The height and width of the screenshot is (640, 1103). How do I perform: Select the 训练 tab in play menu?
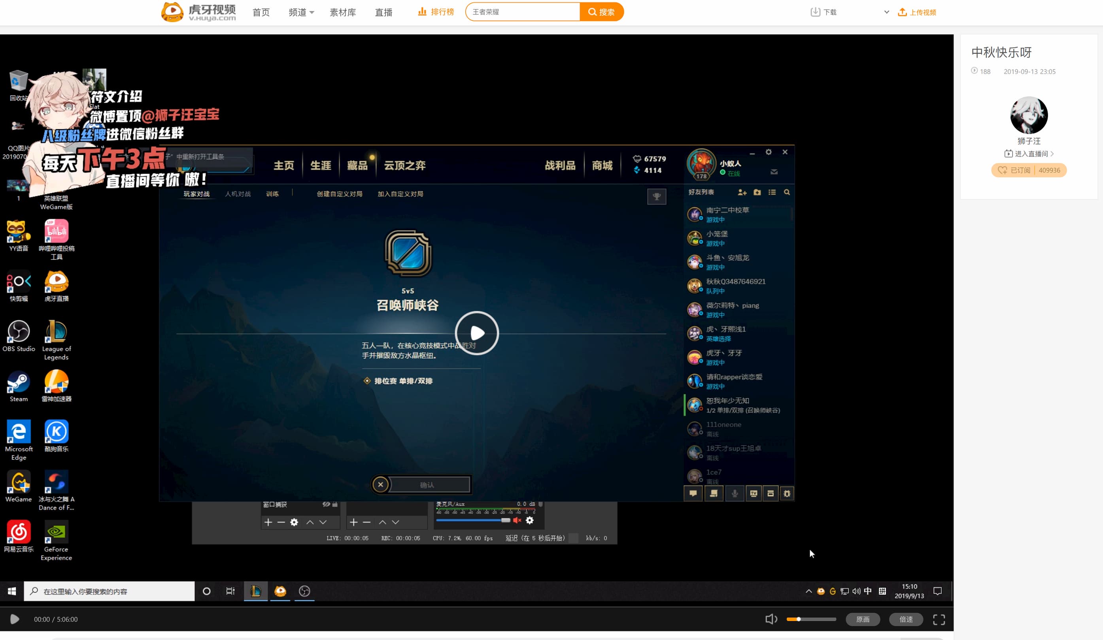[272, 193]
